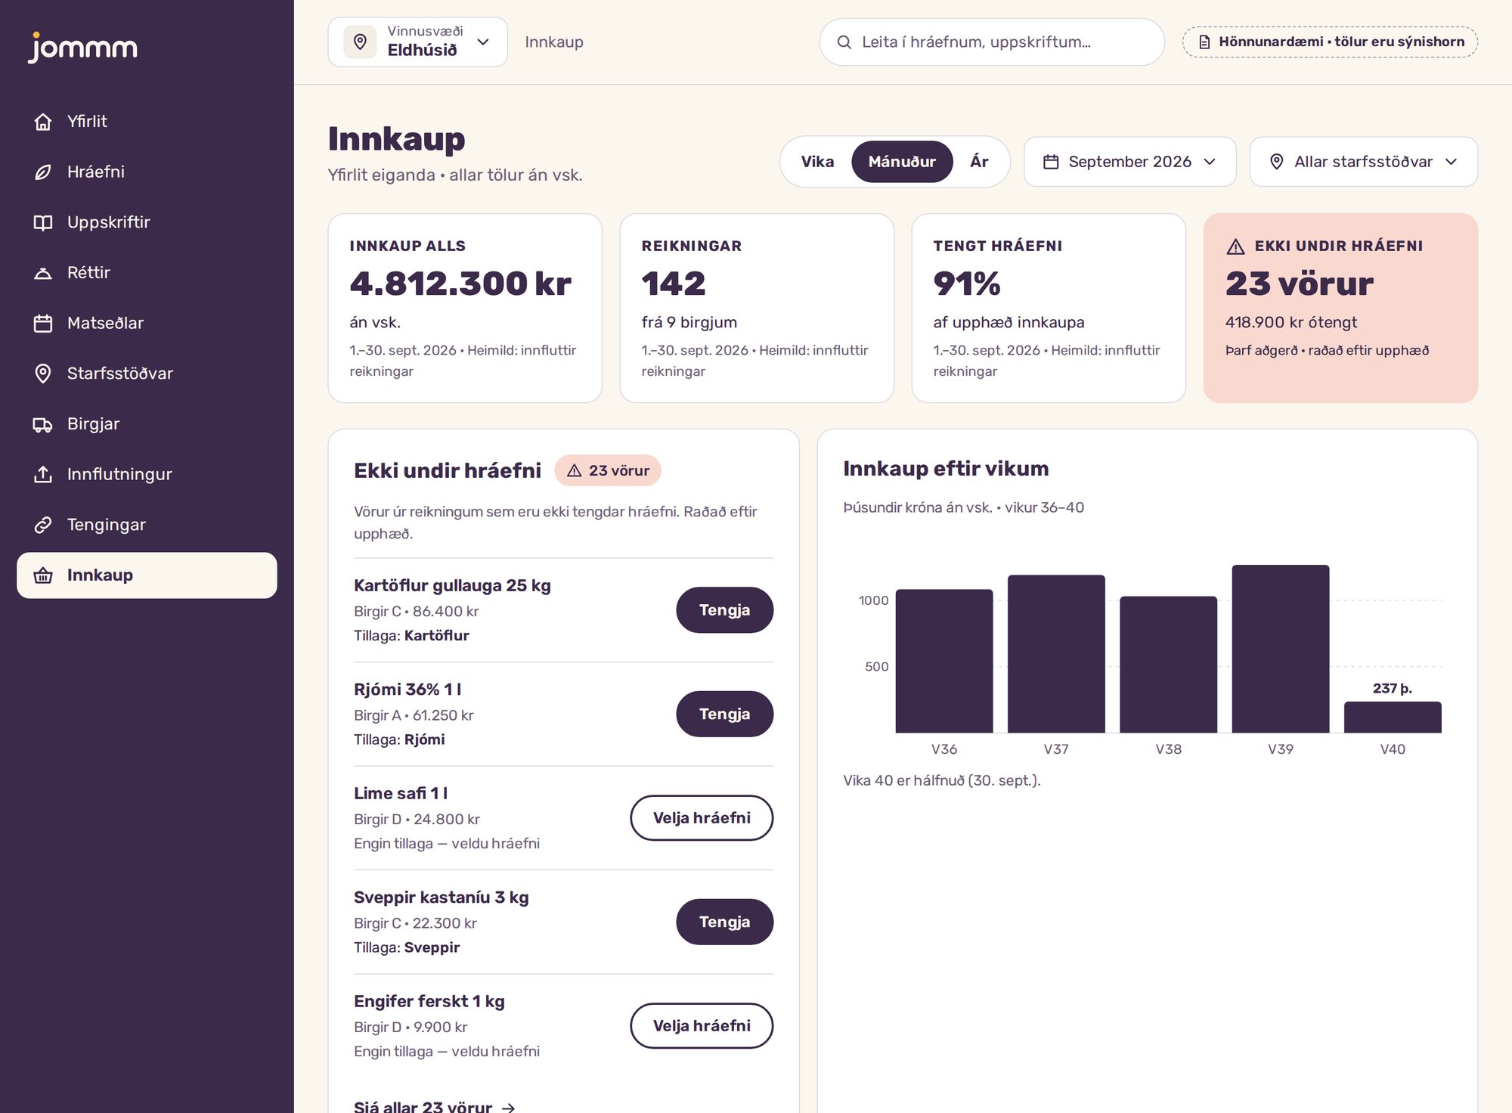Expand the Vinnusvæði Eldhúsið workspace selector
This screenshot has height=1113, width=1512.
pyautogui.click(x=417, y=42)
